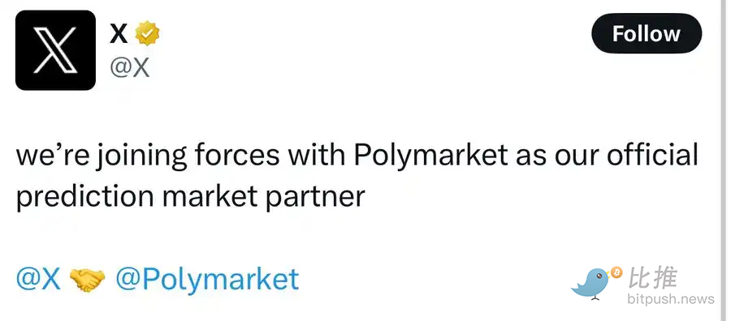Screen dimensions: 731x321
Task: Click the orange Bitcoin coin icon
Action: pos(616,272)
